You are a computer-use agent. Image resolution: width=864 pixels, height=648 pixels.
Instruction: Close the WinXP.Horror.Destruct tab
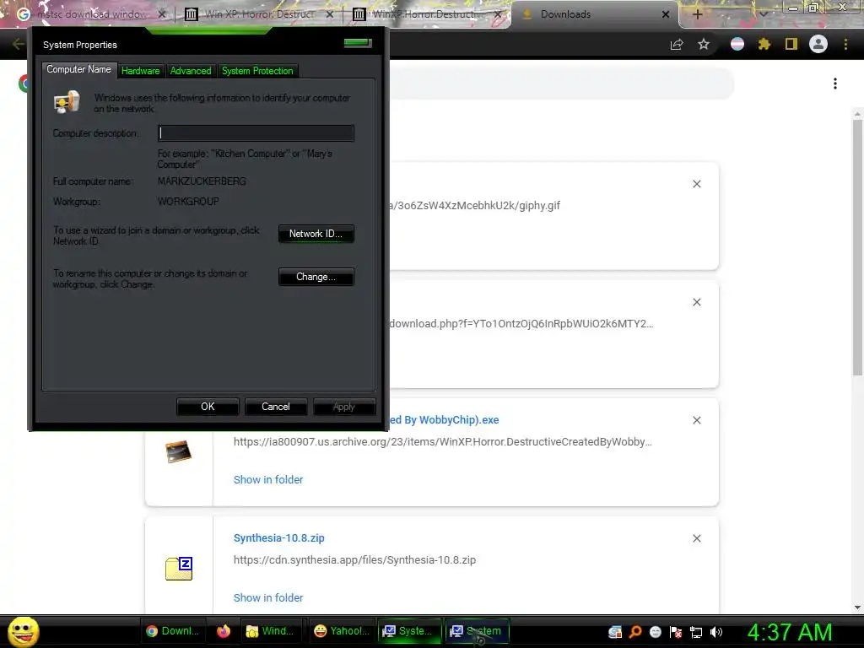point(498,14)
